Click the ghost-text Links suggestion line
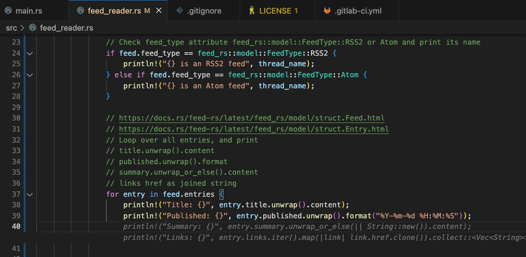 point(325,237)
